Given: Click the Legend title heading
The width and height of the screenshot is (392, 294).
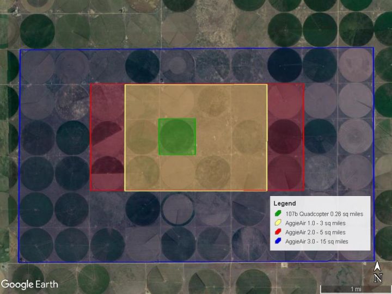Looking at the screenshot, I should point(285,204).
